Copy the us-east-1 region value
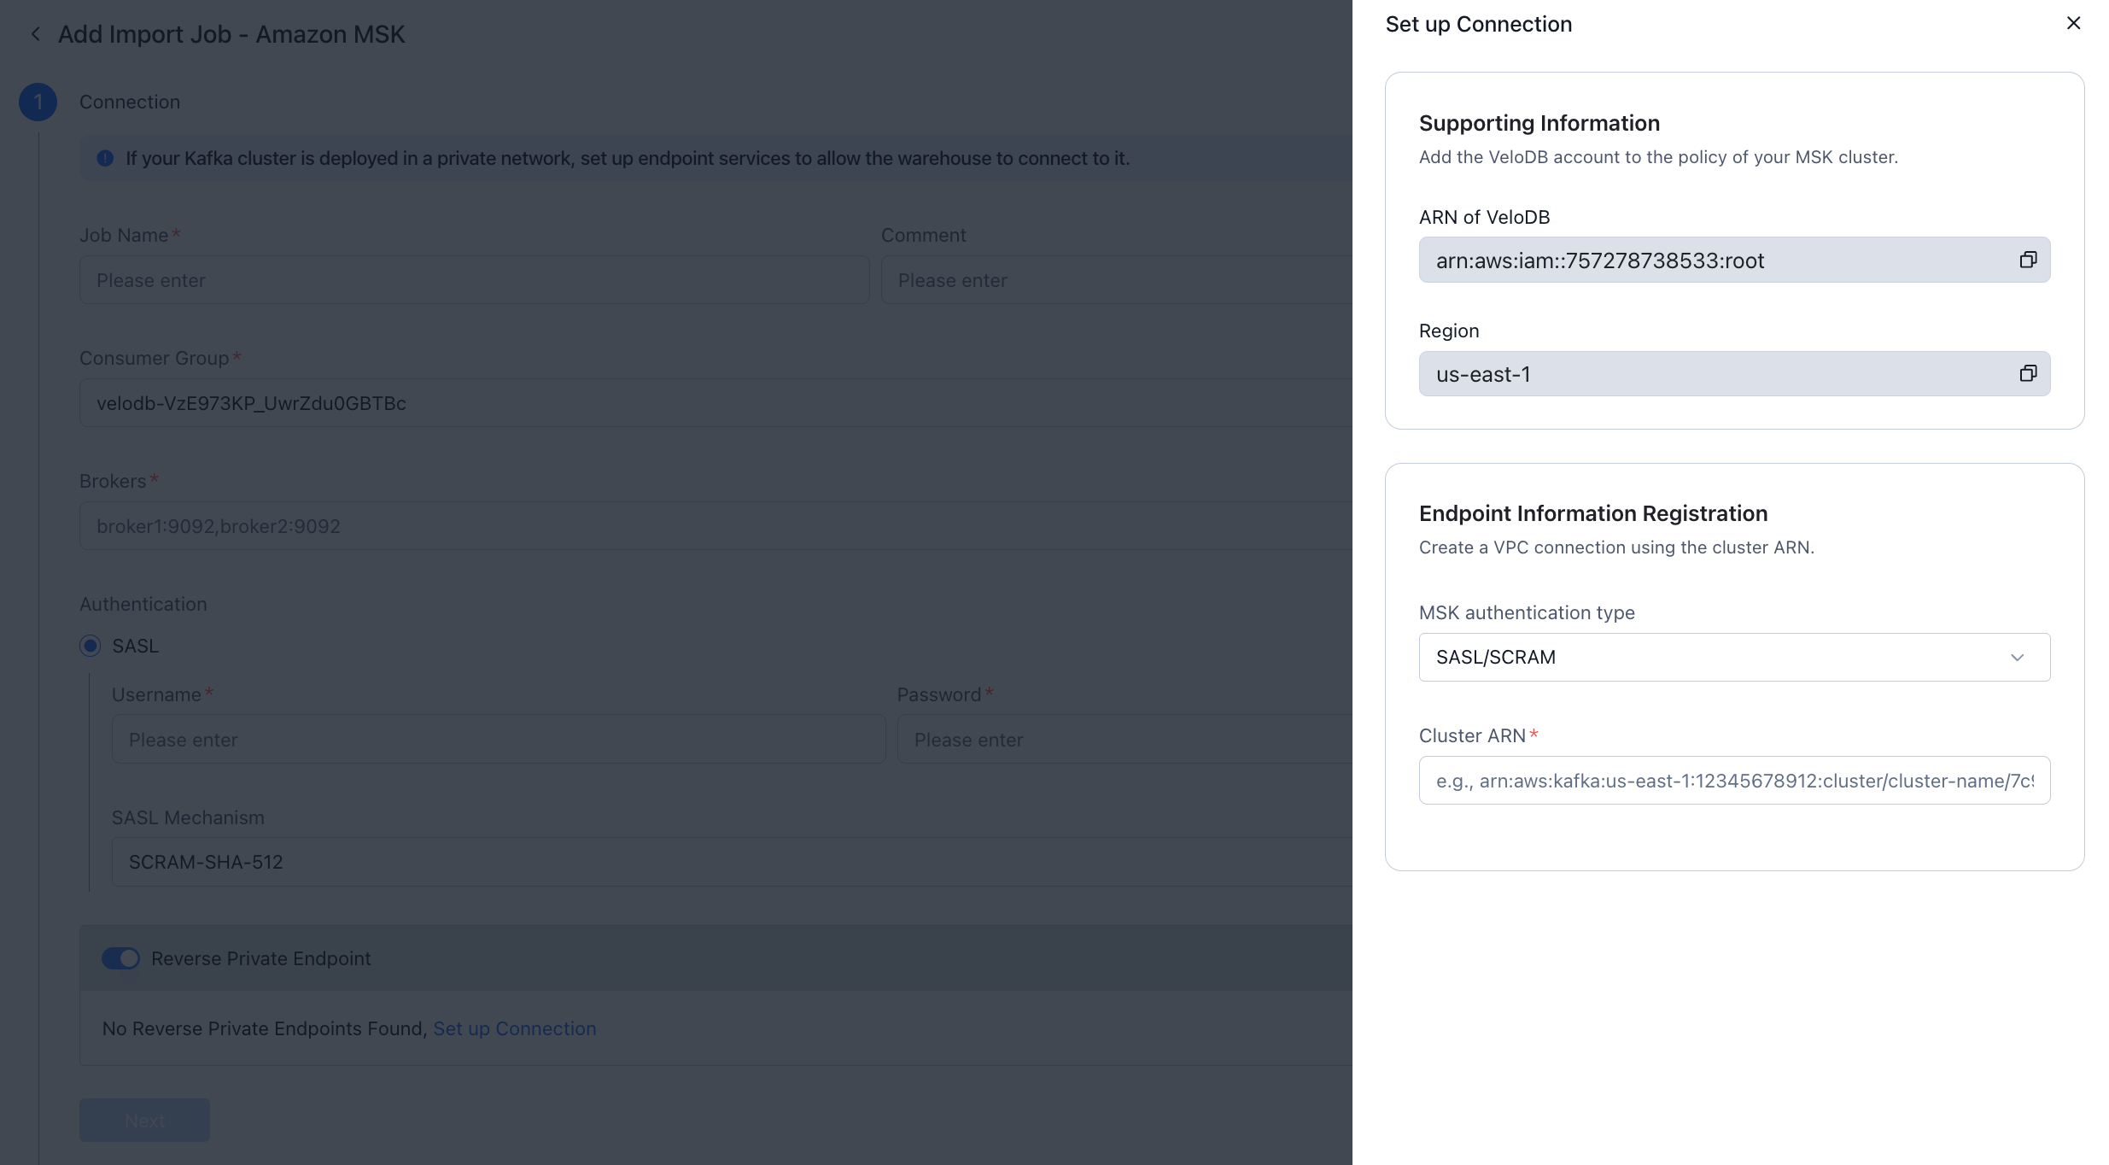 [x=2028, y=373]
